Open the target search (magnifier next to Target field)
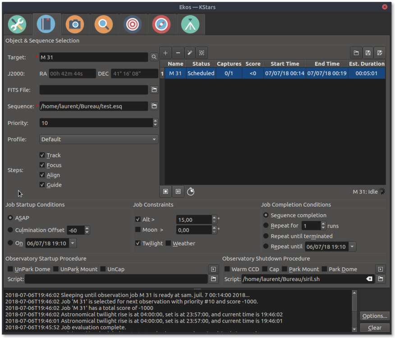395x338 pixels. (154, 57)
